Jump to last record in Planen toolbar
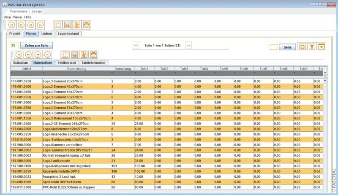Image resolution: width=338 pixels, height=195 pixels. 47,55
